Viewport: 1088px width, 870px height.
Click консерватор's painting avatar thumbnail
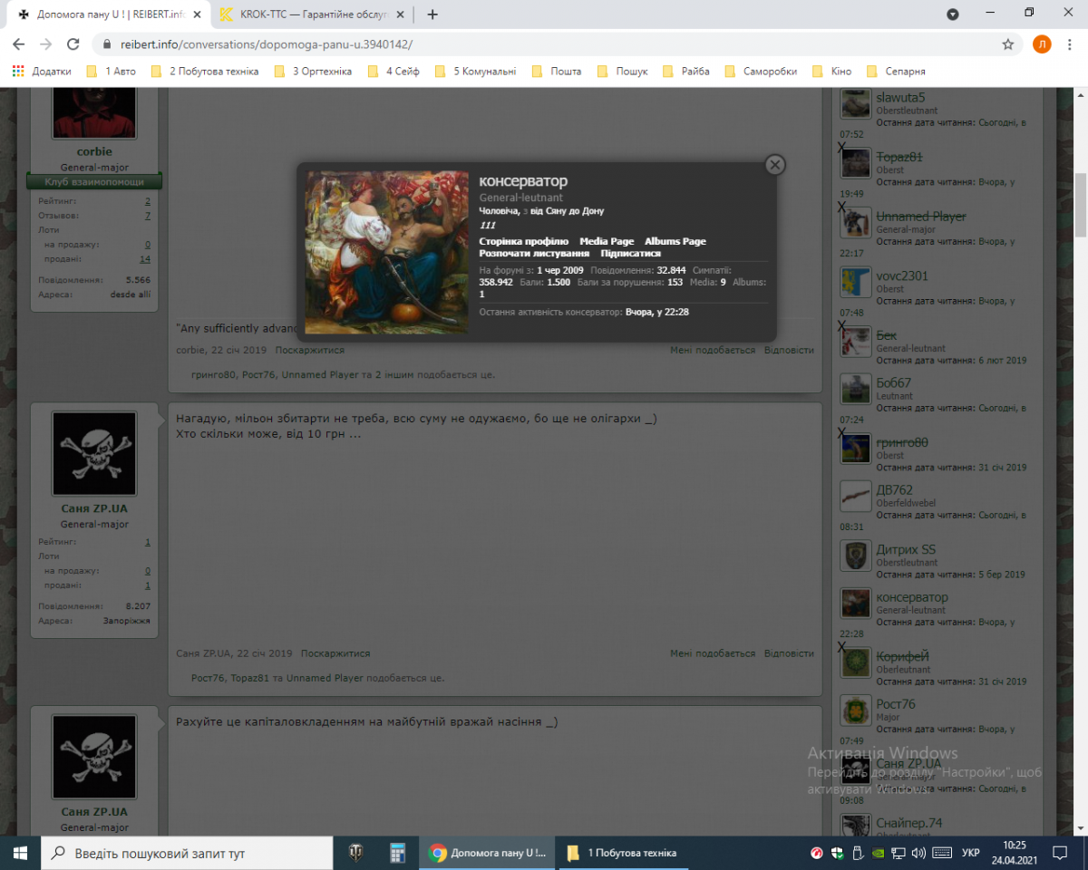[386, 252]
